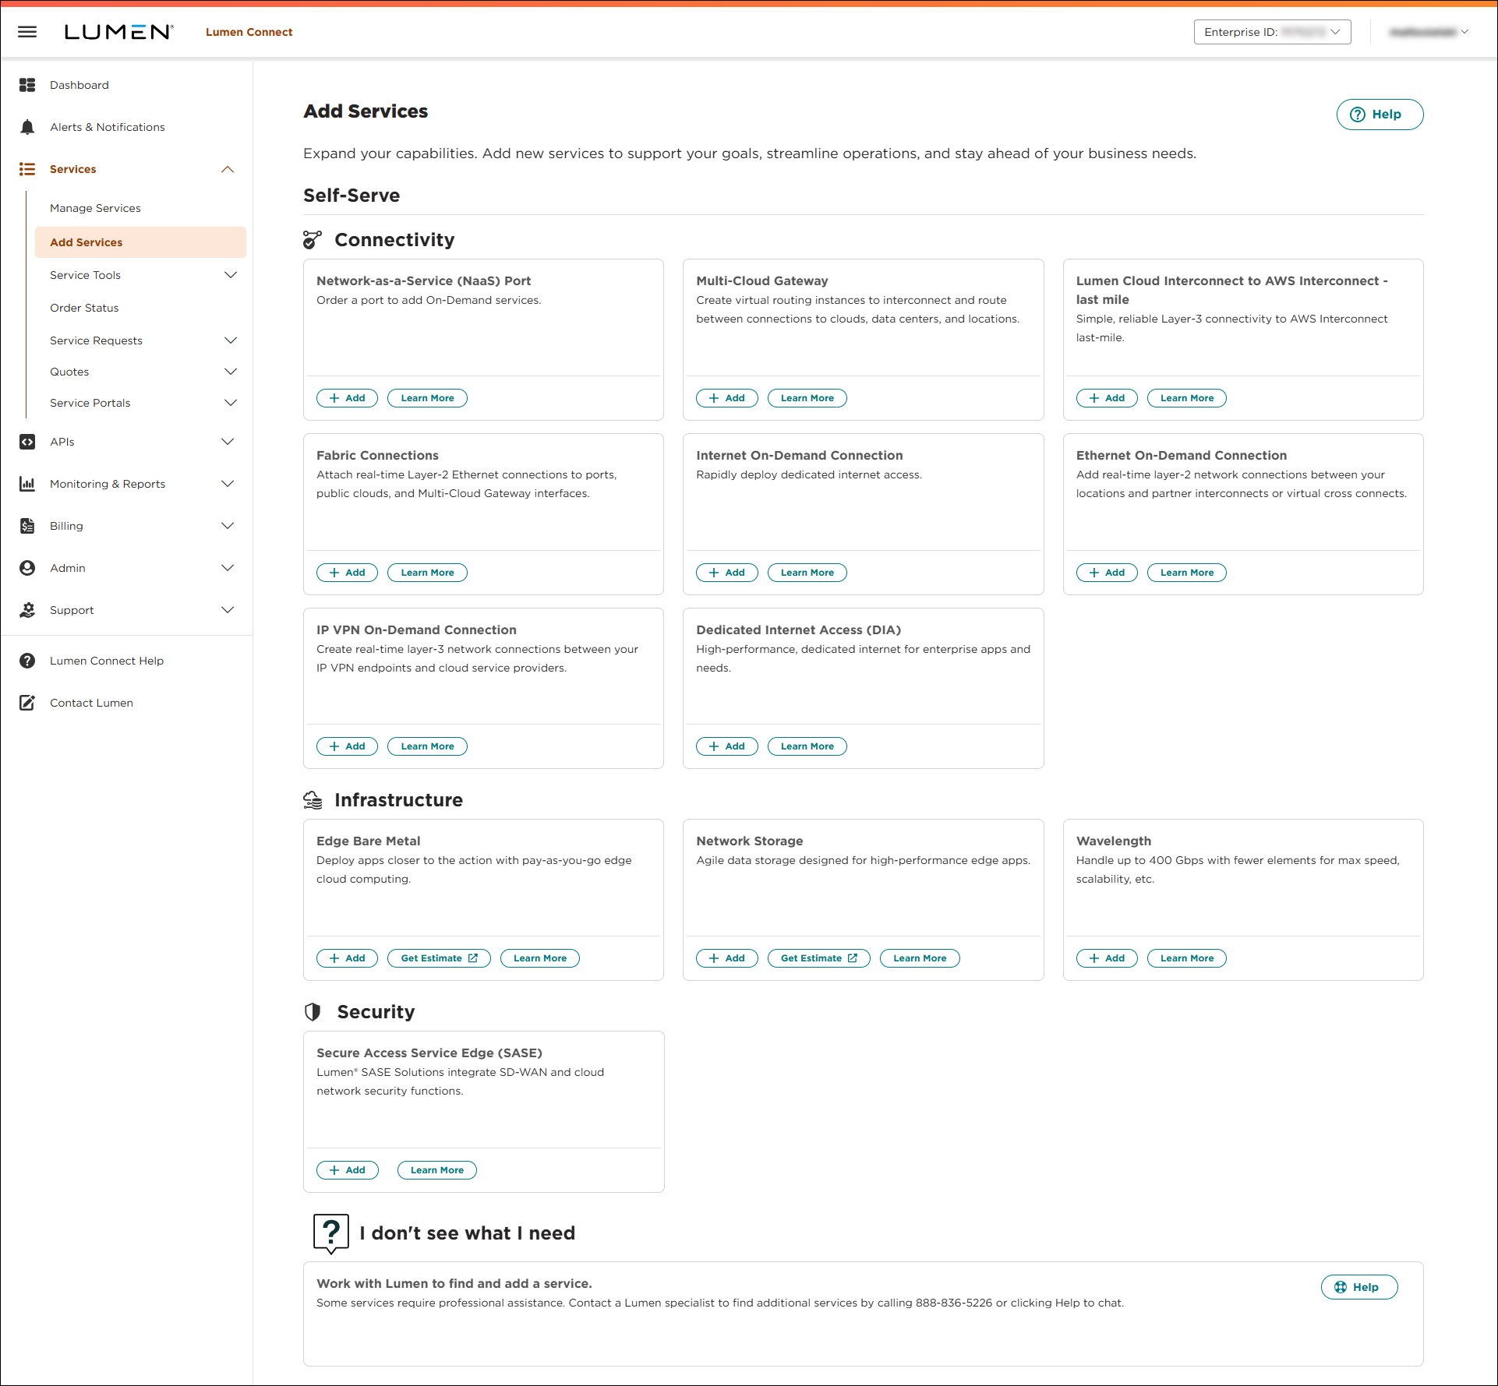Image resolution: width=1498 pixels, height=1386 pixels.
Task: Click the Connectivity section icon
Action: [313, 240]
